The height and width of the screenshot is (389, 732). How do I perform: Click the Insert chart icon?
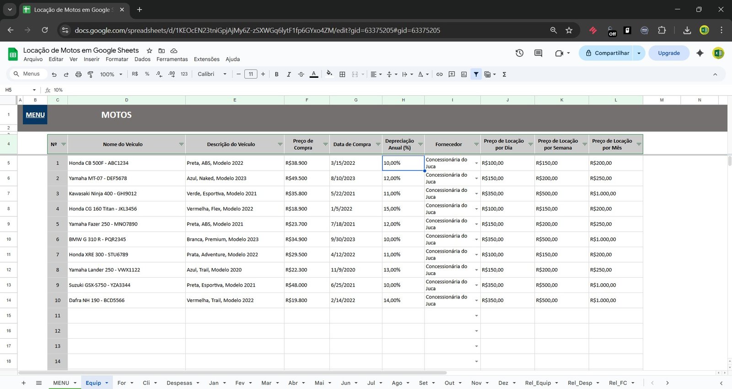coord(464,74)
